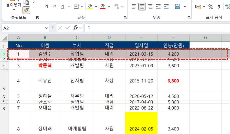Click the copy icon in the clipboard group
Screen dimensions: 230x134
pyautogui.click(x=26, y=2)
